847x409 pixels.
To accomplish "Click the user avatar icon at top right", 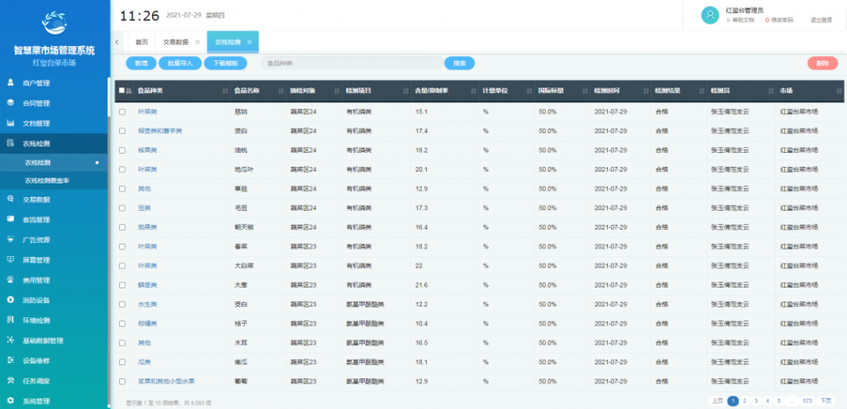I will (x=709, y=15).
